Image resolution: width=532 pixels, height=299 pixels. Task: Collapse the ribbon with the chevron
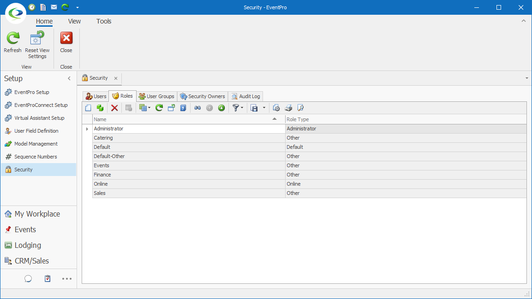[x=524, y=21]
